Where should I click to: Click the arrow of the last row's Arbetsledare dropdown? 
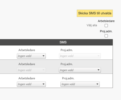tap(43, 84)
